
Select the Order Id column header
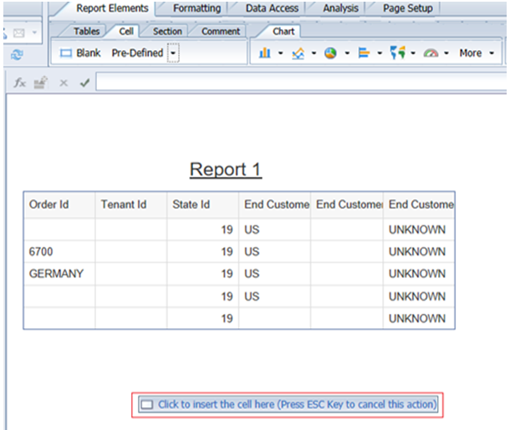59,205
